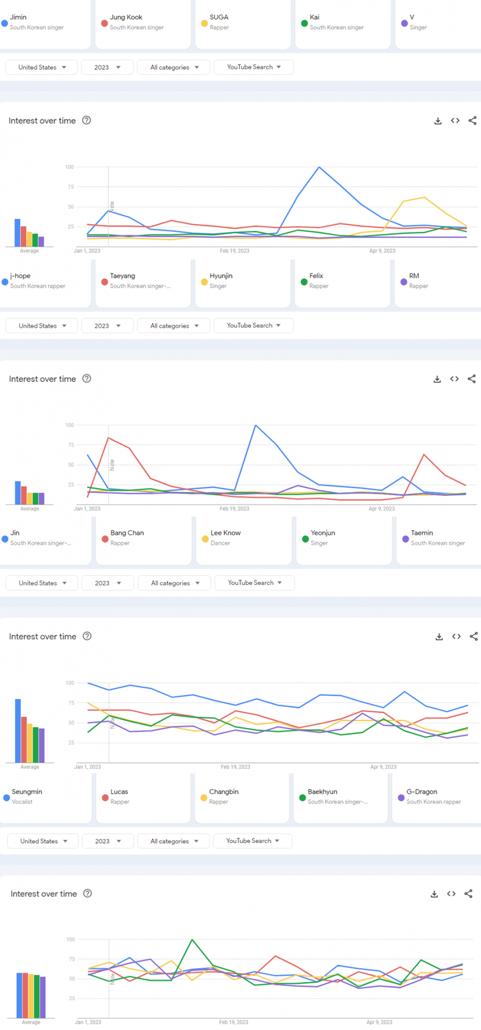Open United States dropdown below Jimin row
481x1030 pixels.
(x=42, y=67)
